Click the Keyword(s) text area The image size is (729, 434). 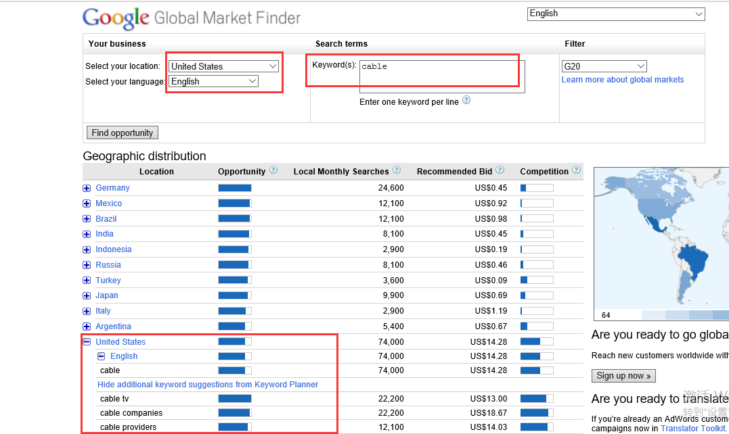[x=442, y=76]
